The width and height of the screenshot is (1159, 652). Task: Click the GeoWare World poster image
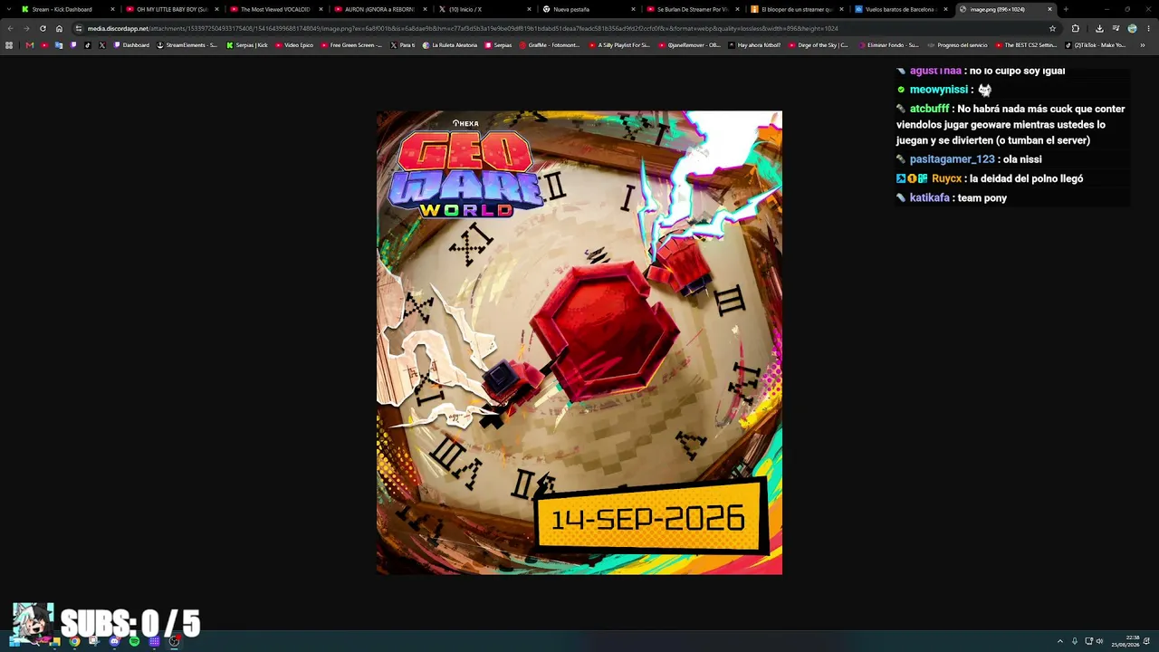579,342
